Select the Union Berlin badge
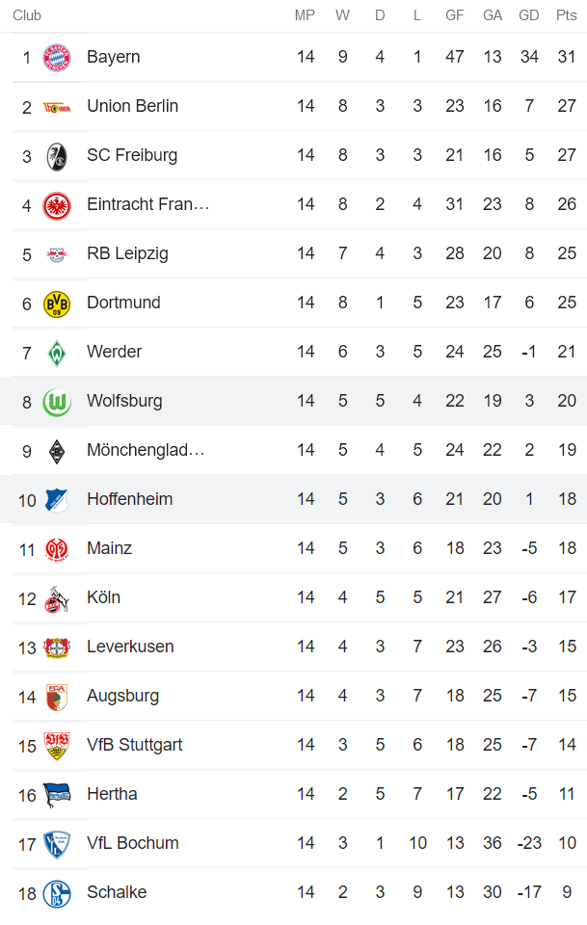The width and height of the screenshot is (587, 925). (59, 106)
